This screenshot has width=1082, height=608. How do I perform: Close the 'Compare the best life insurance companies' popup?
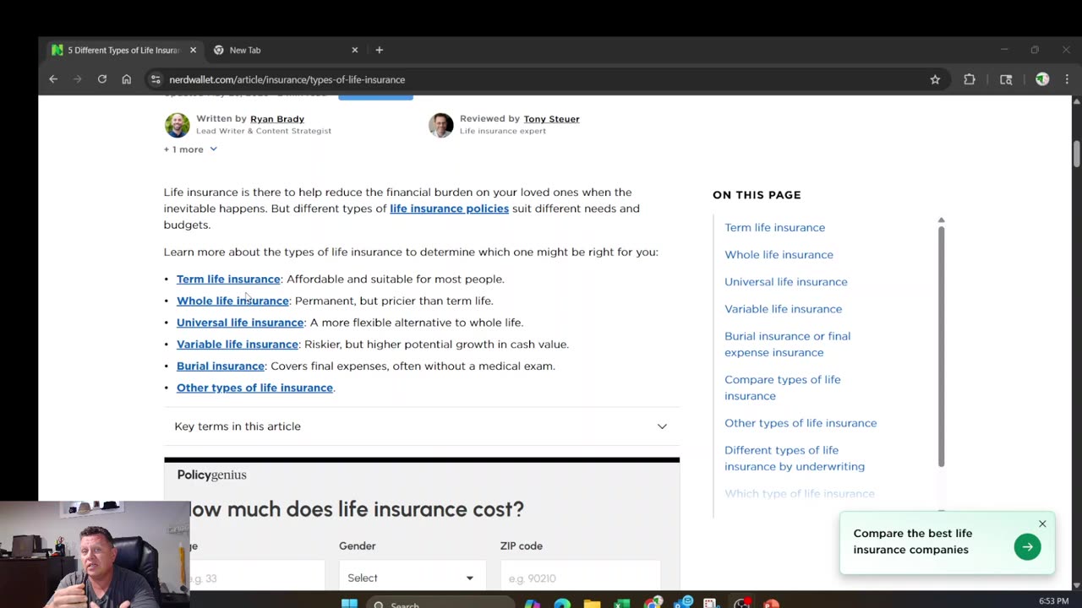[1042, 524]
